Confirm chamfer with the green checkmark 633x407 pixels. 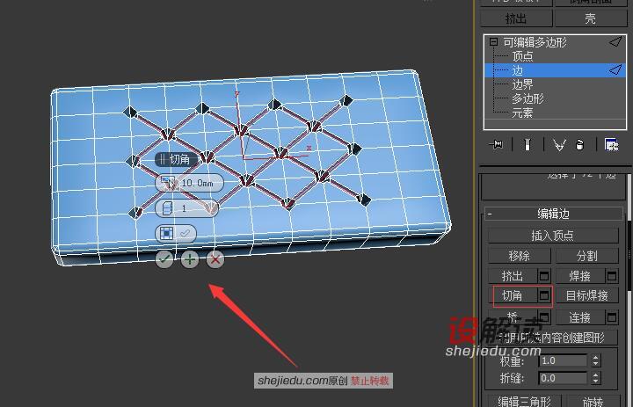(x=164, y=259)
